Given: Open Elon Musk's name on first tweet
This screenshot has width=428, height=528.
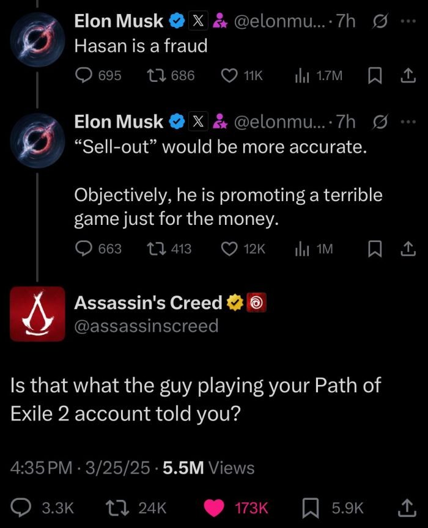Looking at the screenshot, I should 119,21.
